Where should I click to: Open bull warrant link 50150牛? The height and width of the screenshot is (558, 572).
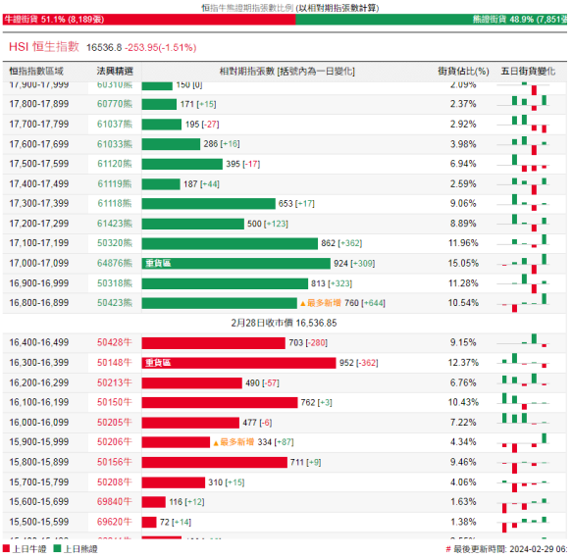115,402
